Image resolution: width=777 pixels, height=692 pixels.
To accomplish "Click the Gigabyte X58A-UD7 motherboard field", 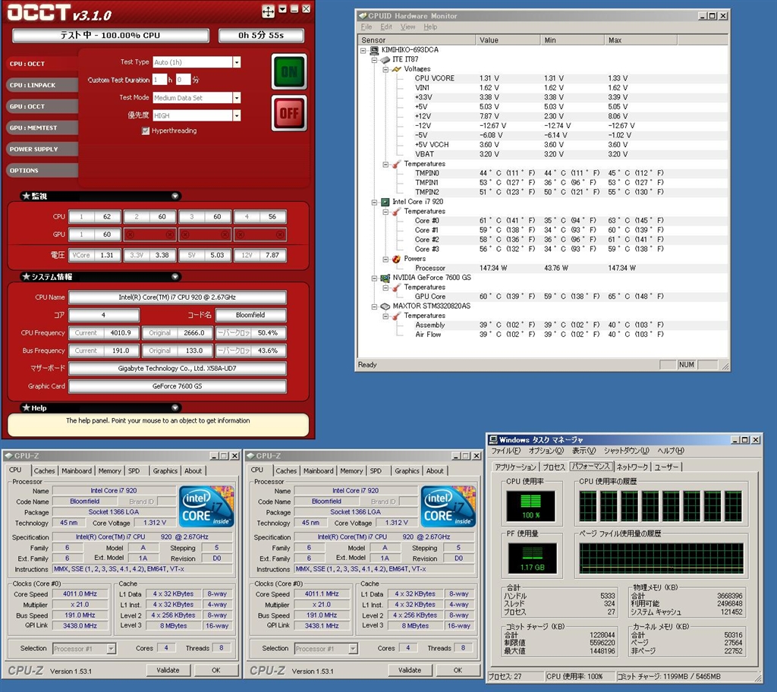I will point(178,368).
